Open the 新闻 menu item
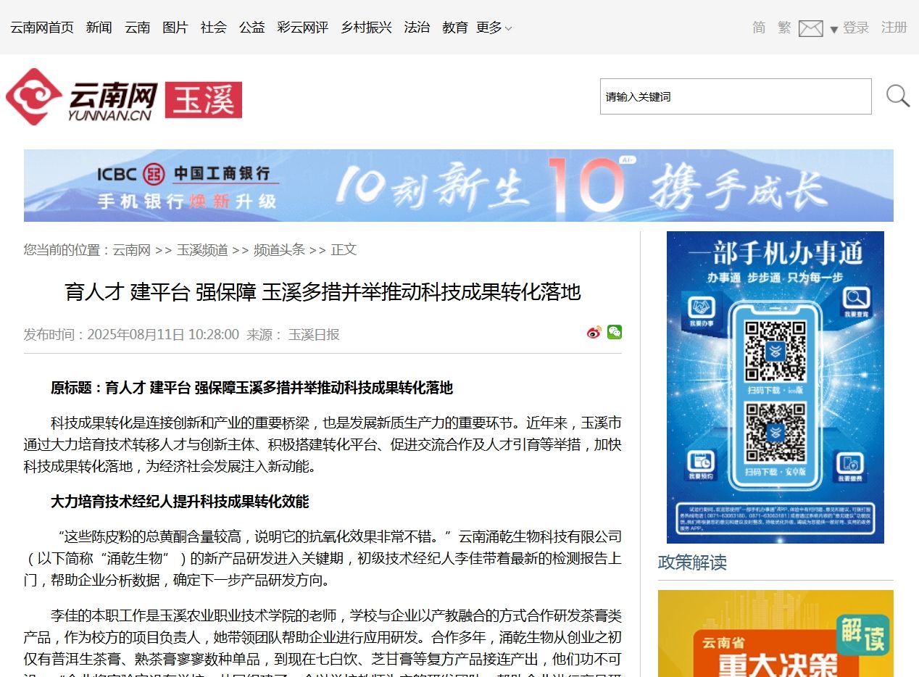Screen dimensions: 919x677 [99, 28]
